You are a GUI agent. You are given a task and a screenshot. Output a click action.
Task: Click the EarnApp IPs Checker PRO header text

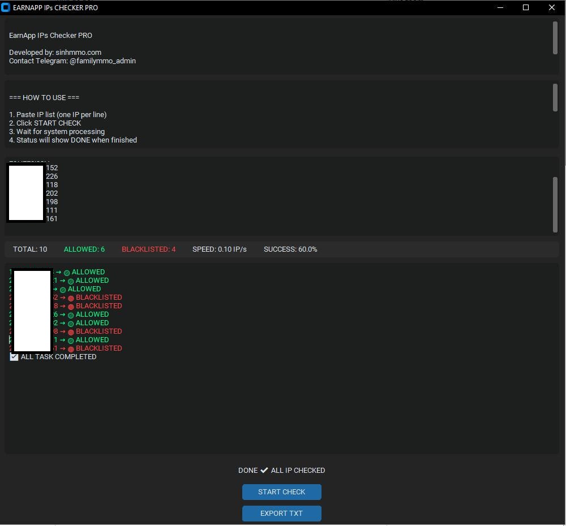[x=50, y=36]
